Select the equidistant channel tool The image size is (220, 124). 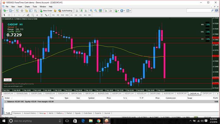(x=28, y=15)
